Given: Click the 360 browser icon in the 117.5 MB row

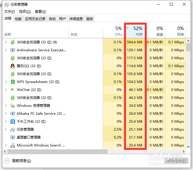Looking at the screenshot, I should click(x=13, y=58).
